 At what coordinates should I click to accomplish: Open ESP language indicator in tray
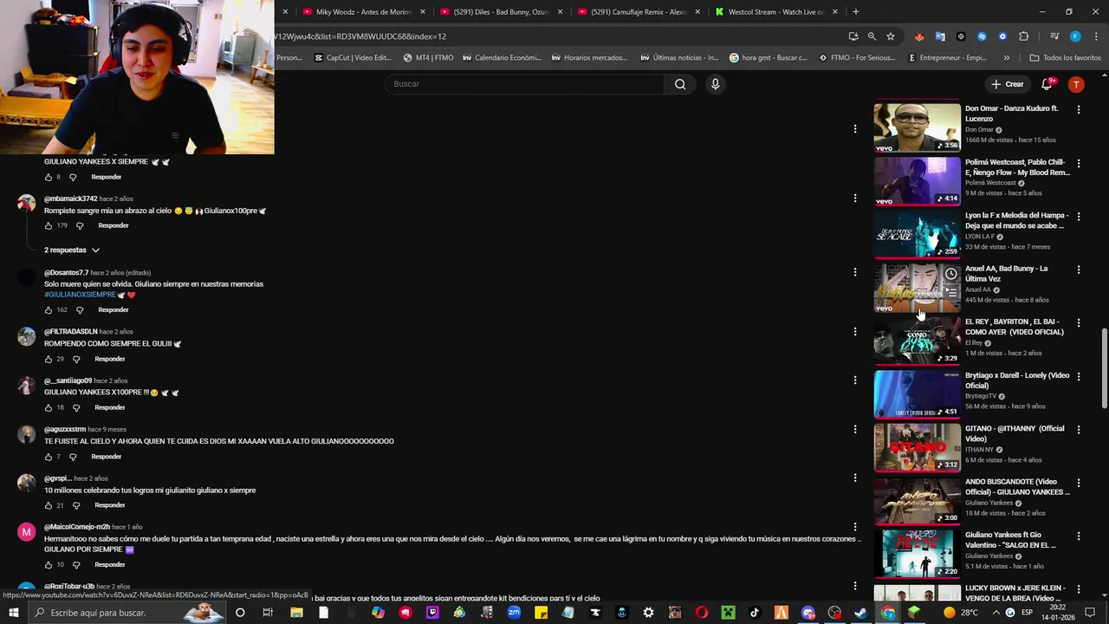click(x=1027, y=613)
